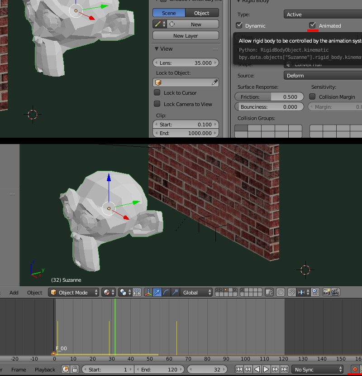Toggle the first scene layer button
This screenshot has height=376, width=362.
click(x=217, y=290)
